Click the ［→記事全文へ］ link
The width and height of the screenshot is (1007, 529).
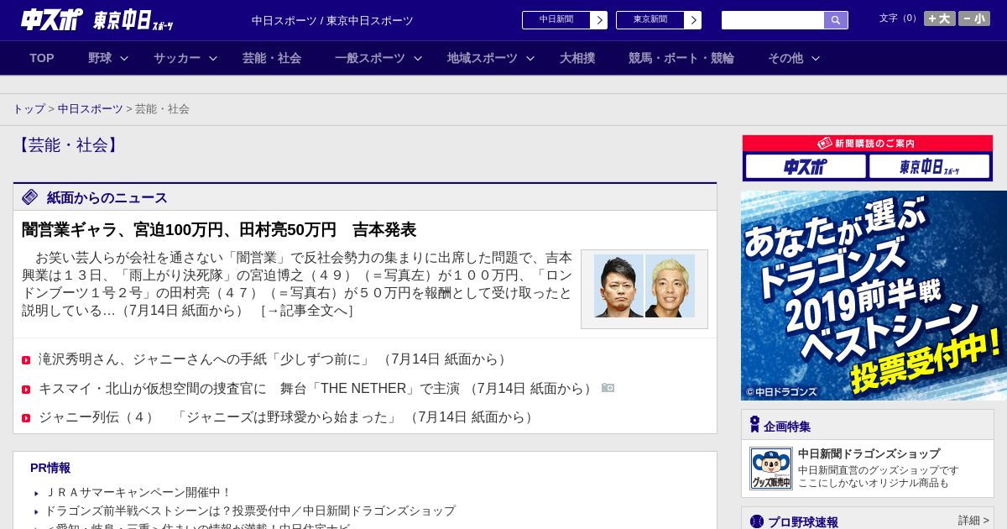pos(306,311)
